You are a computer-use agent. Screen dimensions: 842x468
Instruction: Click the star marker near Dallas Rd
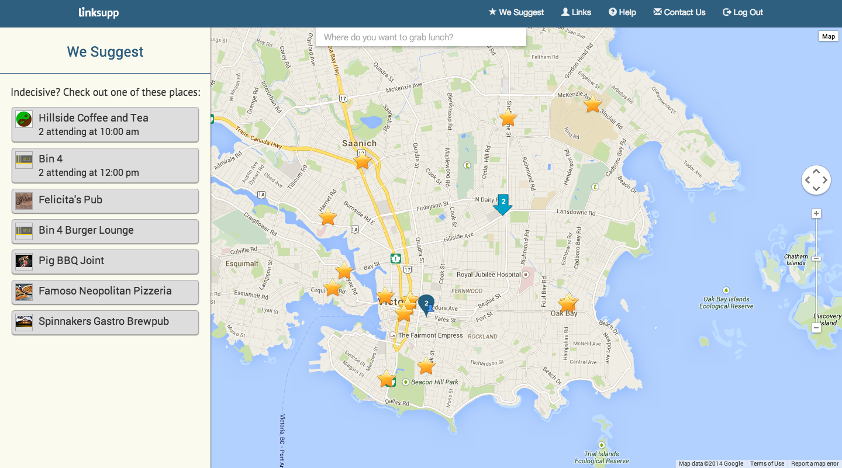[x=386, y=379]
